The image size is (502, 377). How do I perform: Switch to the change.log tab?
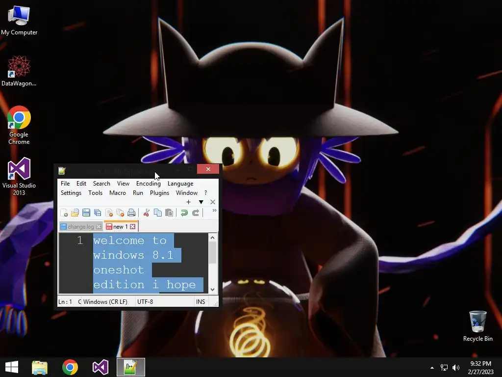click(81, 227)
